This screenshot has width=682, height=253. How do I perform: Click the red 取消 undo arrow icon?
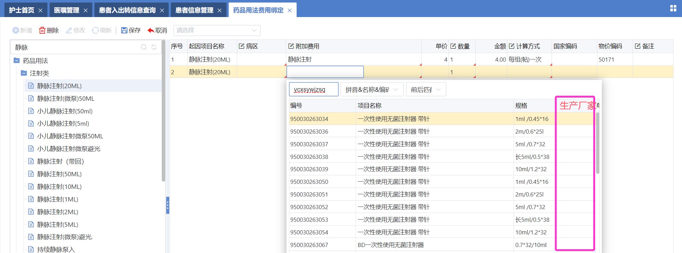click(151, 30)
